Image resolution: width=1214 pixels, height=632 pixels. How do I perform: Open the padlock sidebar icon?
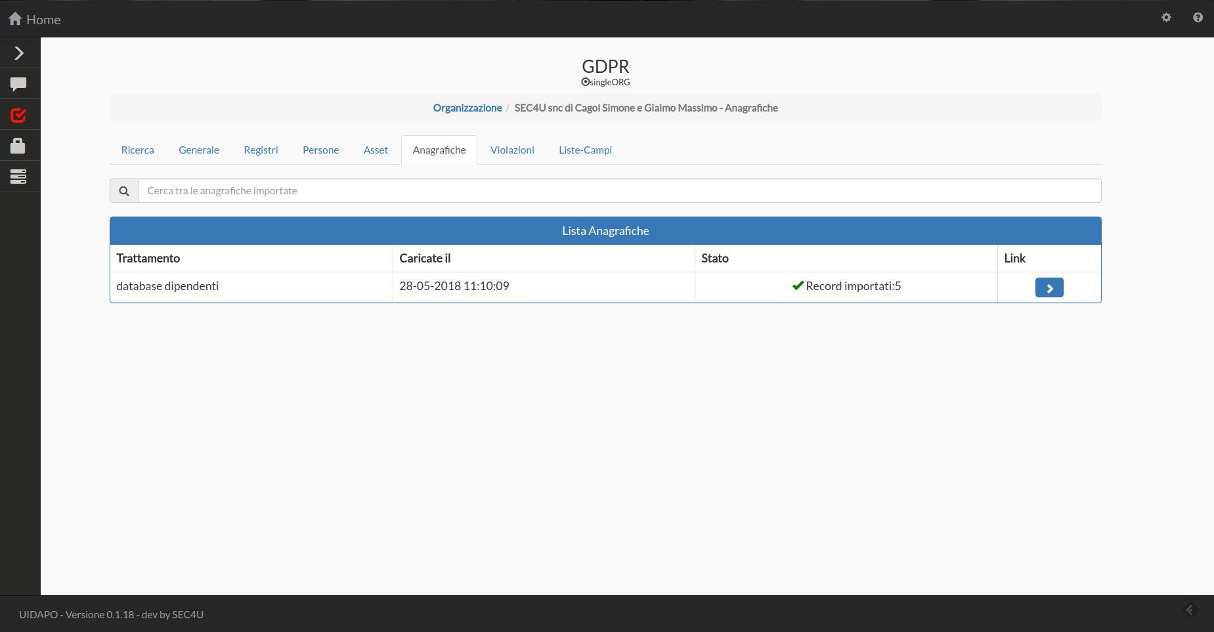(x=18, y=146)
